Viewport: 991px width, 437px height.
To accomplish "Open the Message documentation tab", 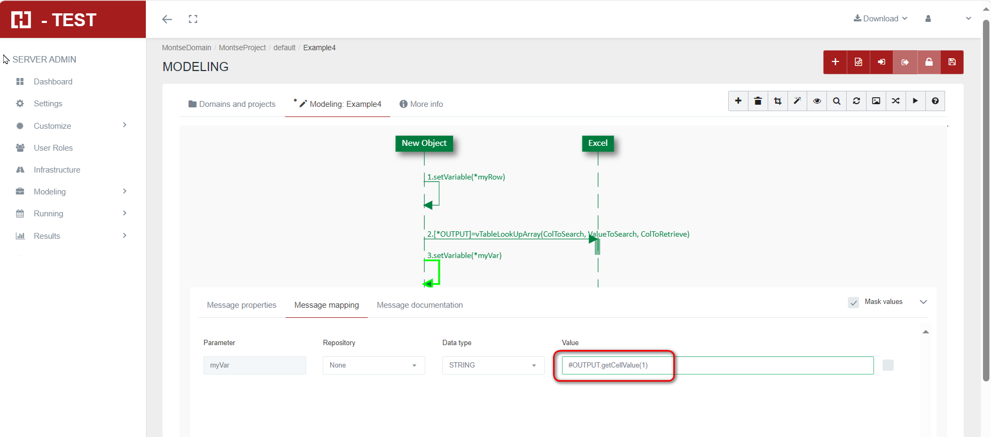I will (419, 305).
